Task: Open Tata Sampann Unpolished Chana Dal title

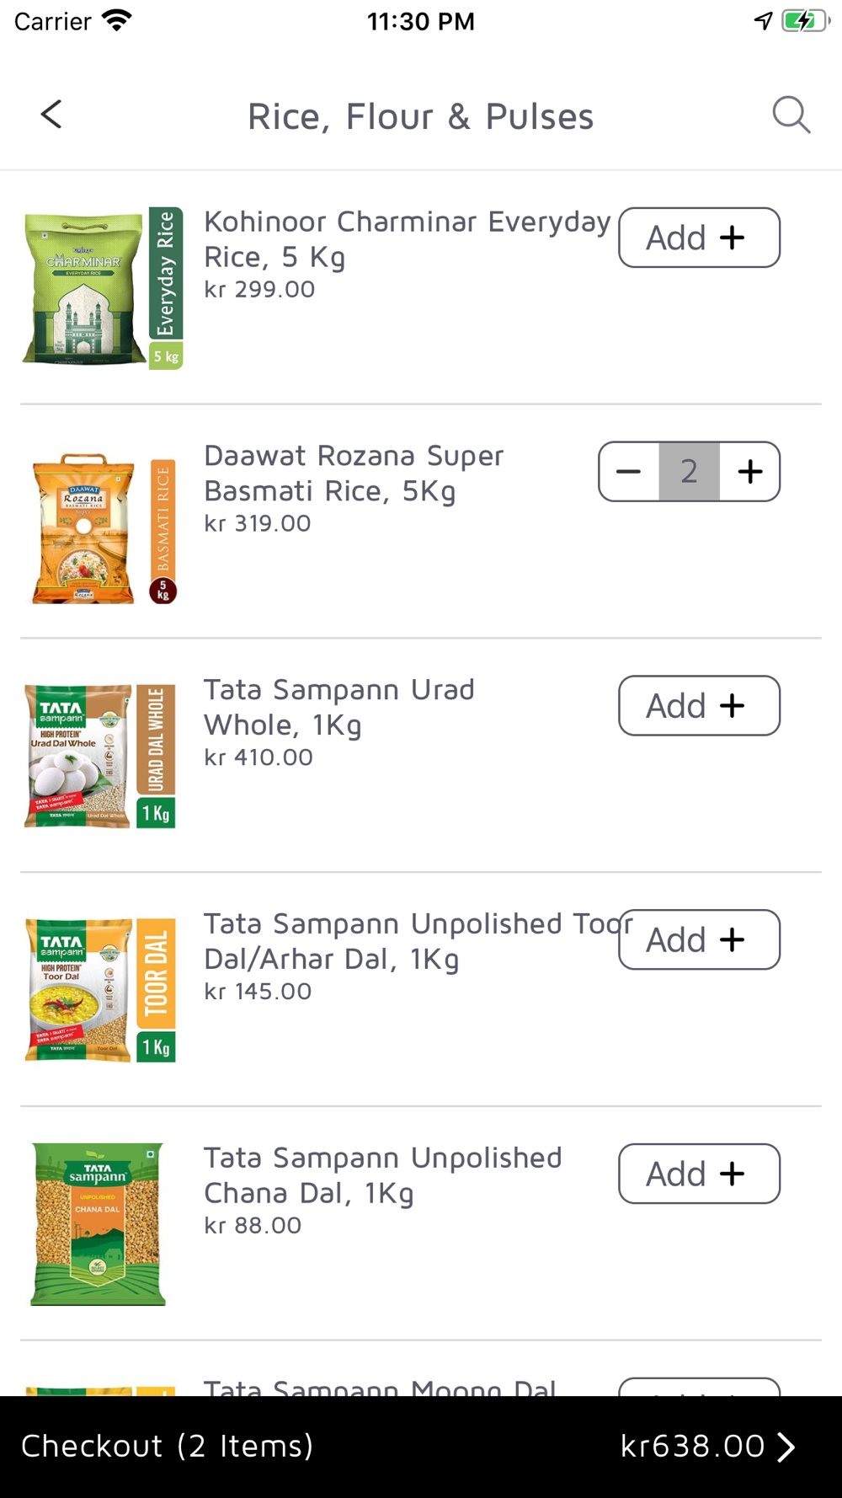Action: [x=383, y=1175]
